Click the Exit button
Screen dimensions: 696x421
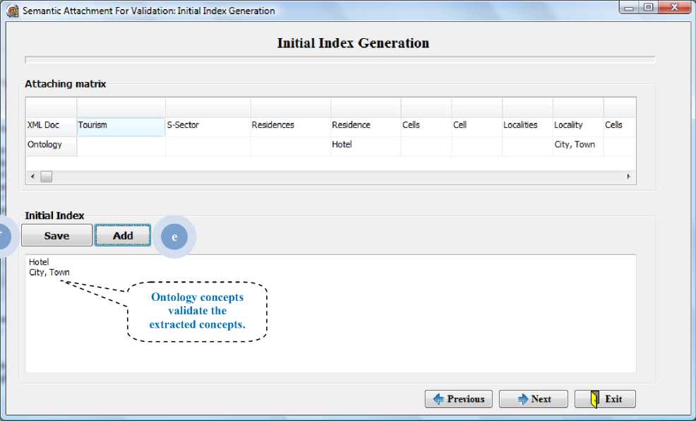pos(605,399)
